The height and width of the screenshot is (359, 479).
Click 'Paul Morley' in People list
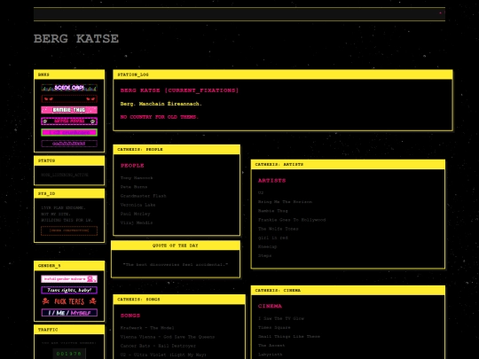point(136,214)
